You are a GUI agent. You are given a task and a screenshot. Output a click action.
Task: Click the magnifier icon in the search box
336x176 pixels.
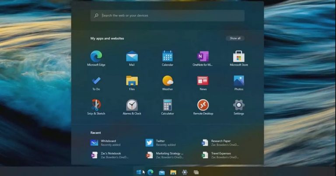click(x=96, y=15)
